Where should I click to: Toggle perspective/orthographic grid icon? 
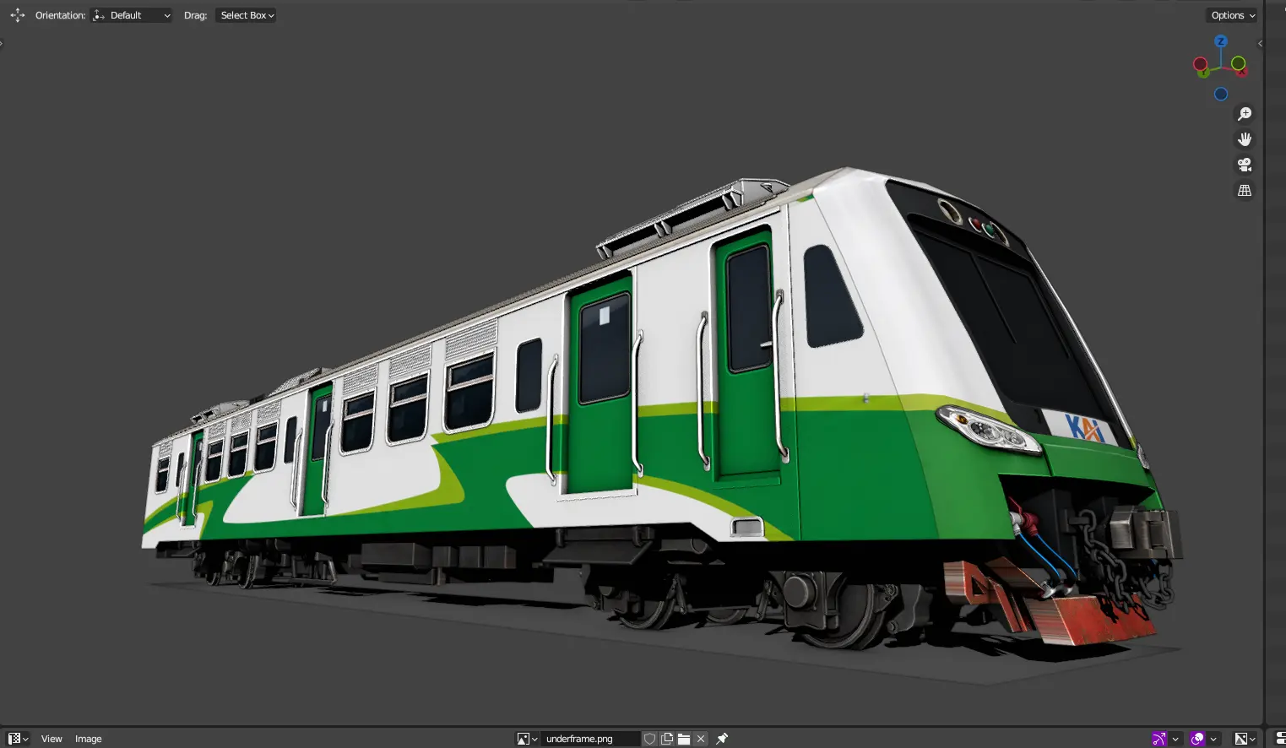point(1245,190)
